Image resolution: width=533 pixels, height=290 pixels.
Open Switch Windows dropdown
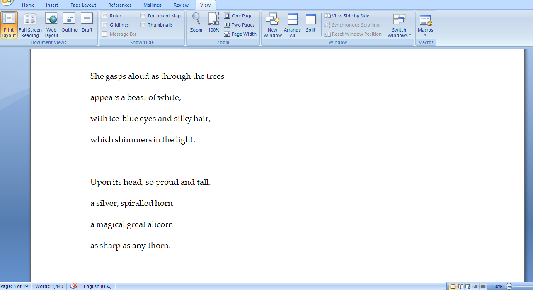[400, 25]
